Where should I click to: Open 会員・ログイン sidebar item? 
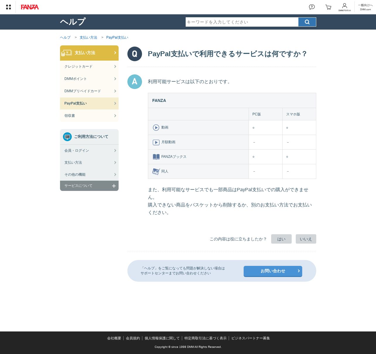(89, 151)
